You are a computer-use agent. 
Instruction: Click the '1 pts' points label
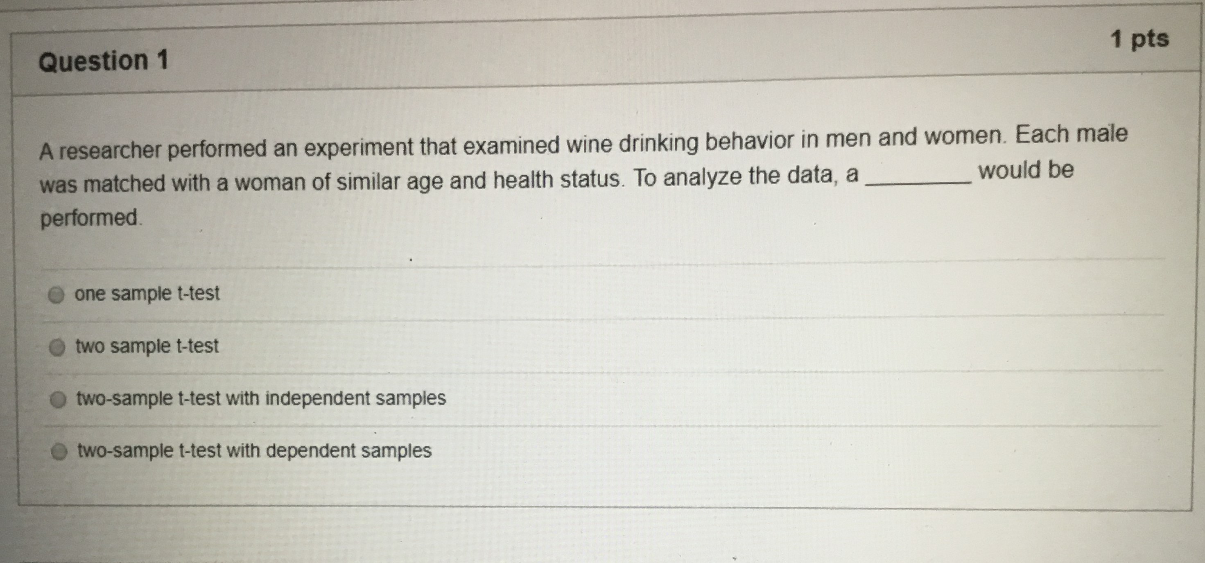coord(1140,39)
